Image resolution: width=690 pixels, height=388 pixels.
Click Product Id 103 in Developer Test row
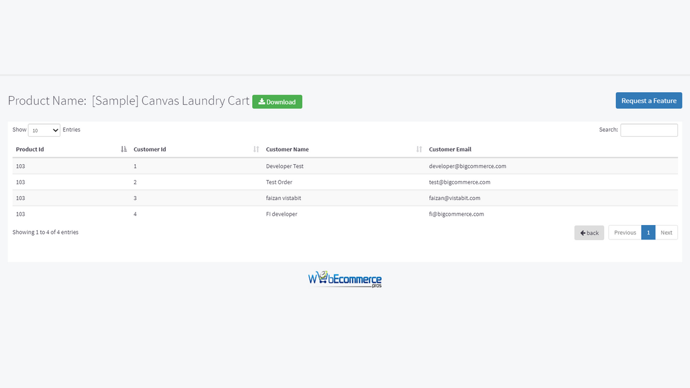pyautogui.click(x=20, y=166)
